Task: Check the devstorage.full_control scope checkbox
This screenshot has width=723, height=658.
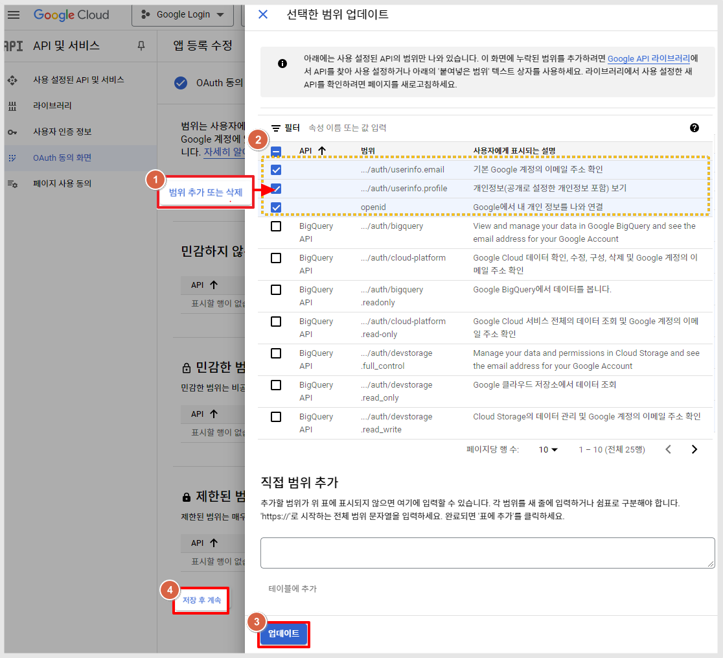Action: (x=276, y=353)
